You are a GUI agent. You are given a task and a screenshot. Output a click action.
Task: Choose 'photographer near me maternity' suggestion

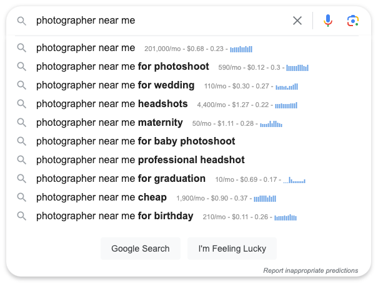tap(109, 123)
